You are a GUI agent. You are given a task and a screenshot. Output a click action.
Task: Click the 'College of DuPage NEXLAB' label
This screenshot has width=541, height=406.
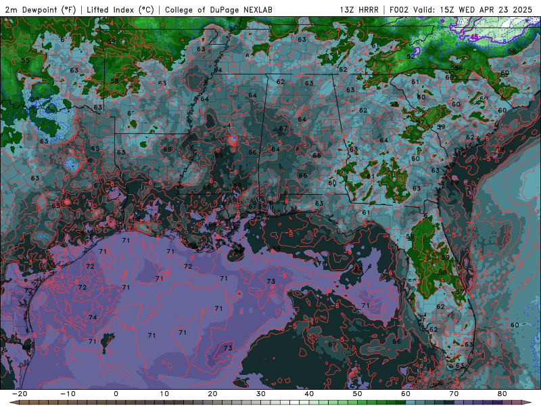click(218, 9)
